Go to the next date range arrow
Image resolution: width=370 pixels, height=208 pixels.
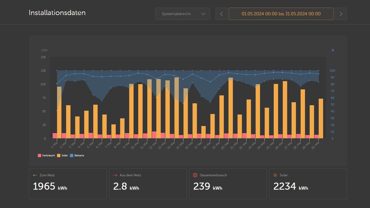pyautogui.click(x=341, y=14)
